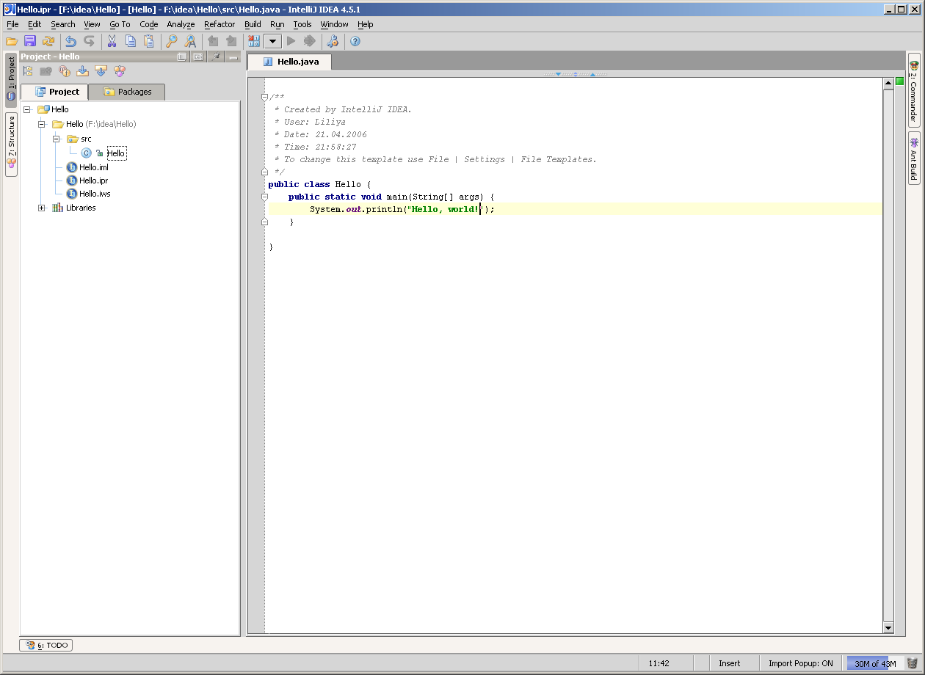925x675 pixels.
Task: Select Hello.iml in the project tree
Action: pos(94,167)
